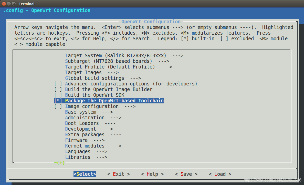Expand the Development submenu
304x185 pixels.
(89, 129)
